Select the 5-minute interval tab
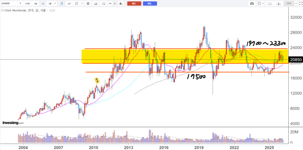 20,4
